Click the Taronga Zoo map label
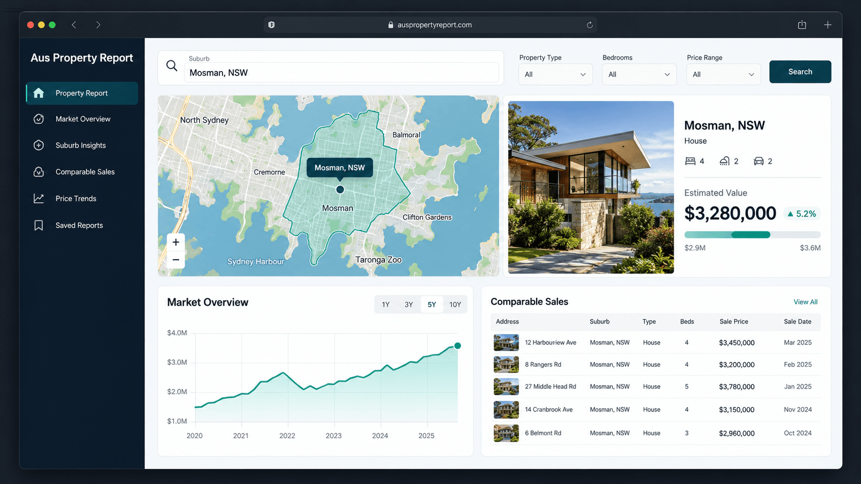This screenshot has width=861, height=484. pos(378,260)
